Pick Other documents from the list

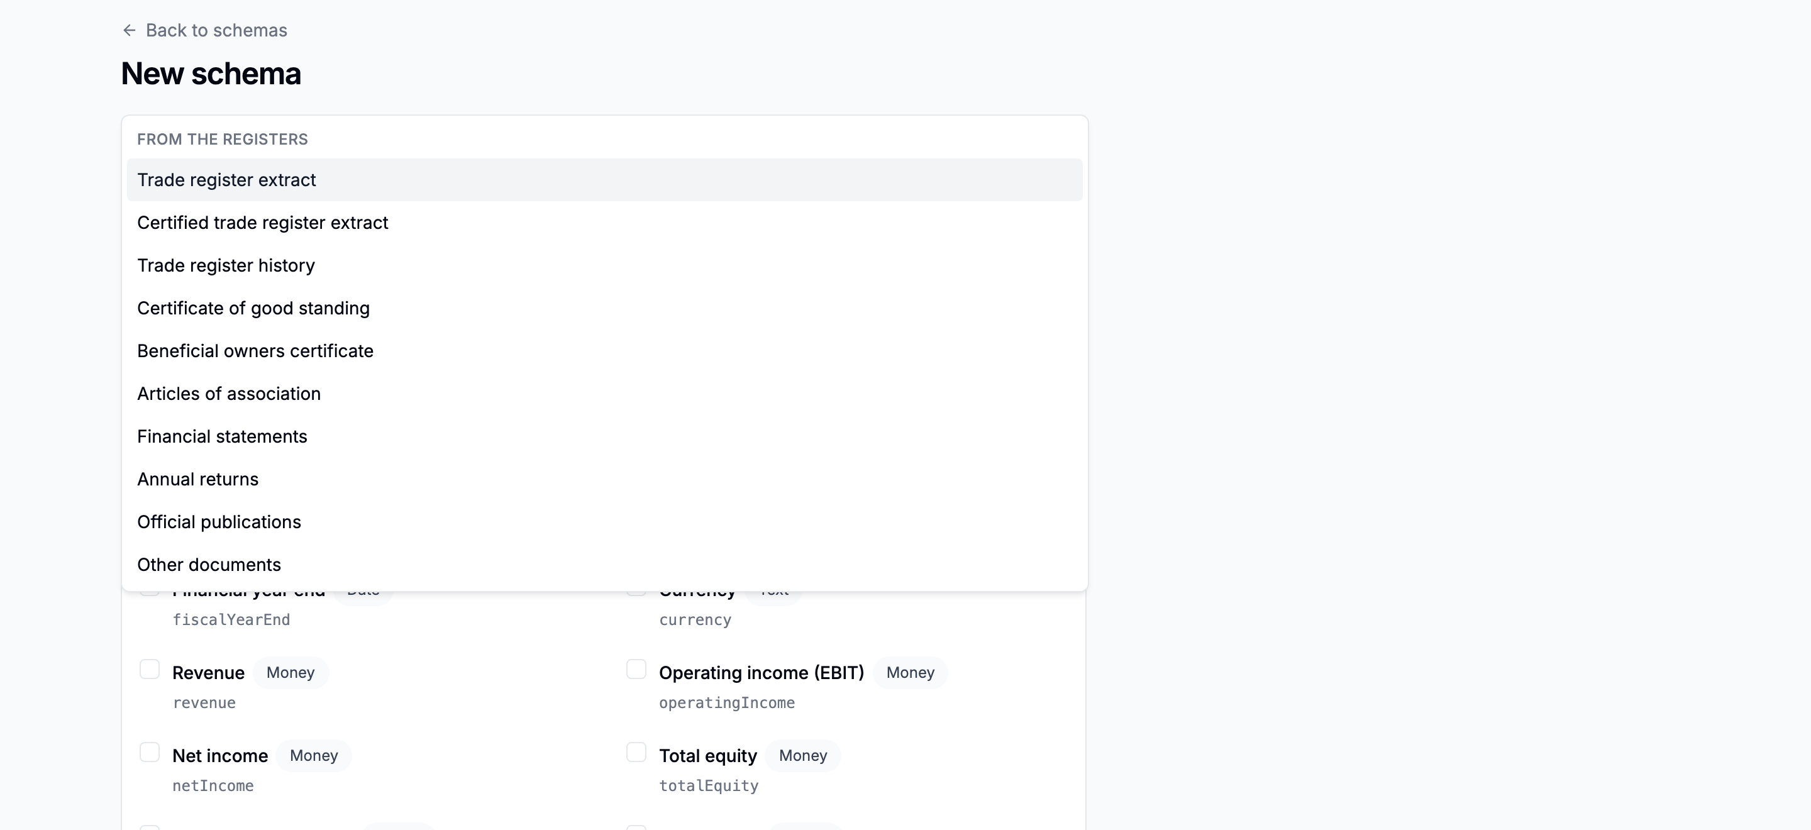[x=604, y=565]
